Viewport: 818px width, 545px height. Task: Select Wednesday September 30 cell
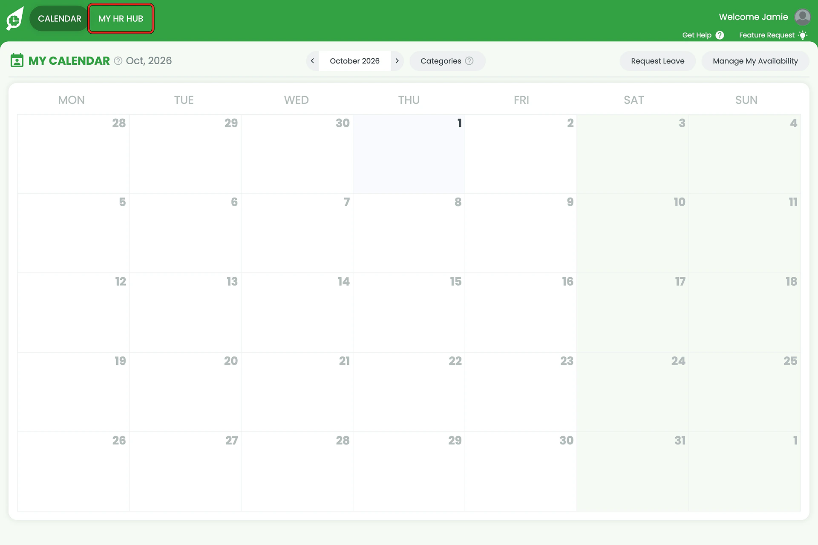click(297, 154)
